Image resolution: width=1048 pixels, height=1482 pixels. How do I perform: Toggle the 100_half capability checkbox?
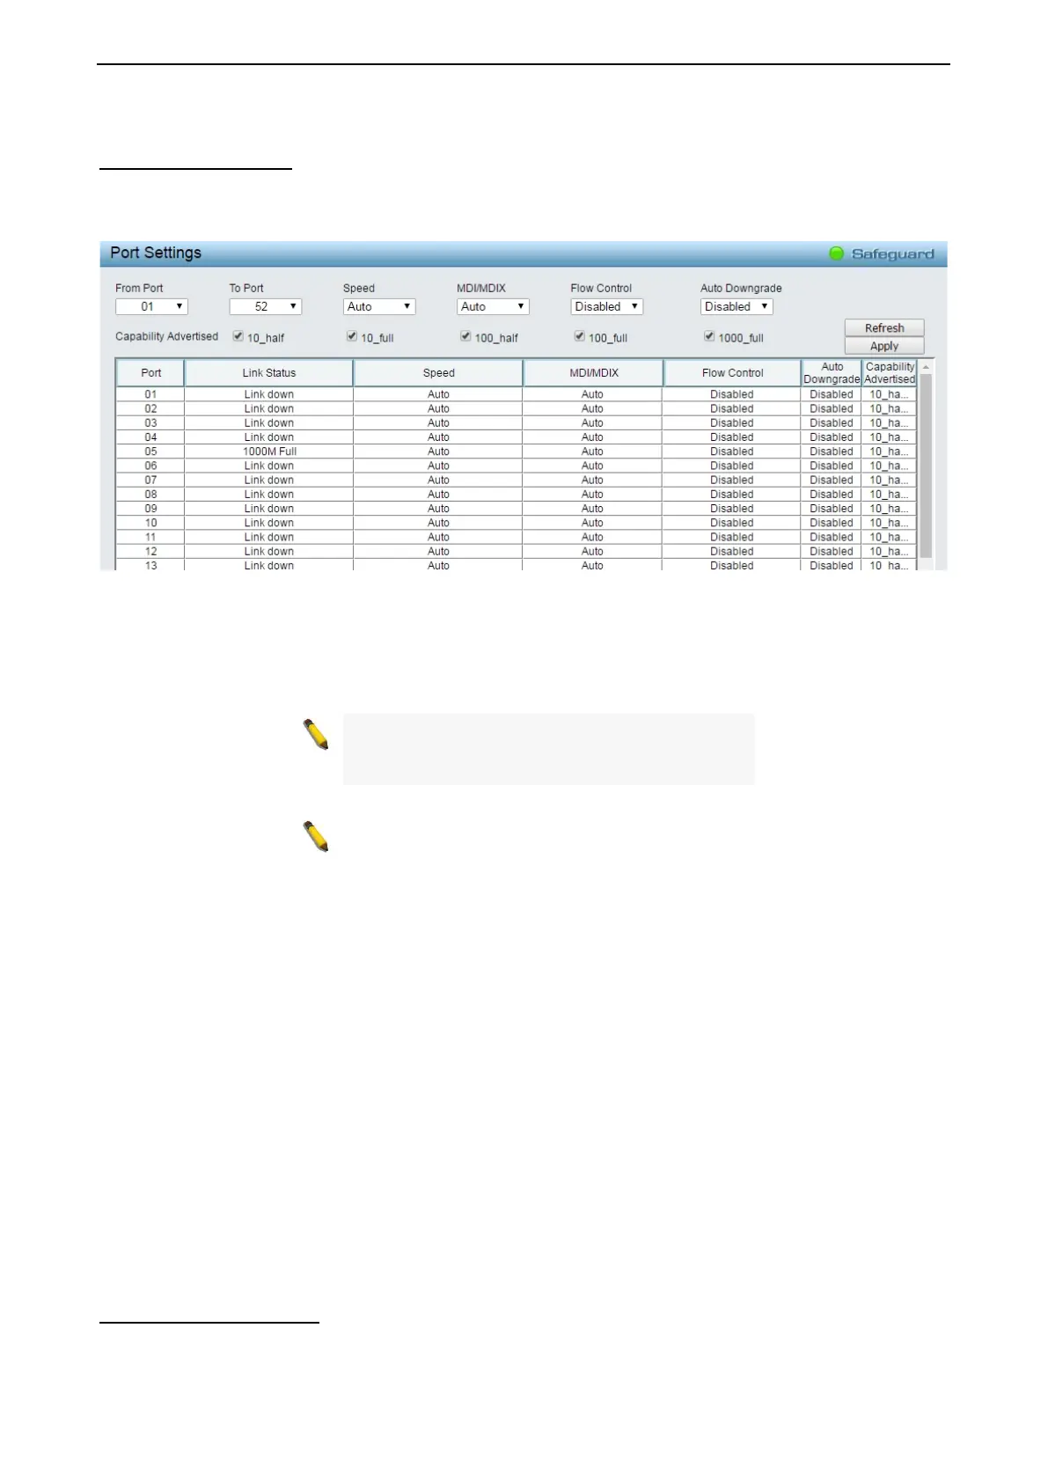pos(465,336)
